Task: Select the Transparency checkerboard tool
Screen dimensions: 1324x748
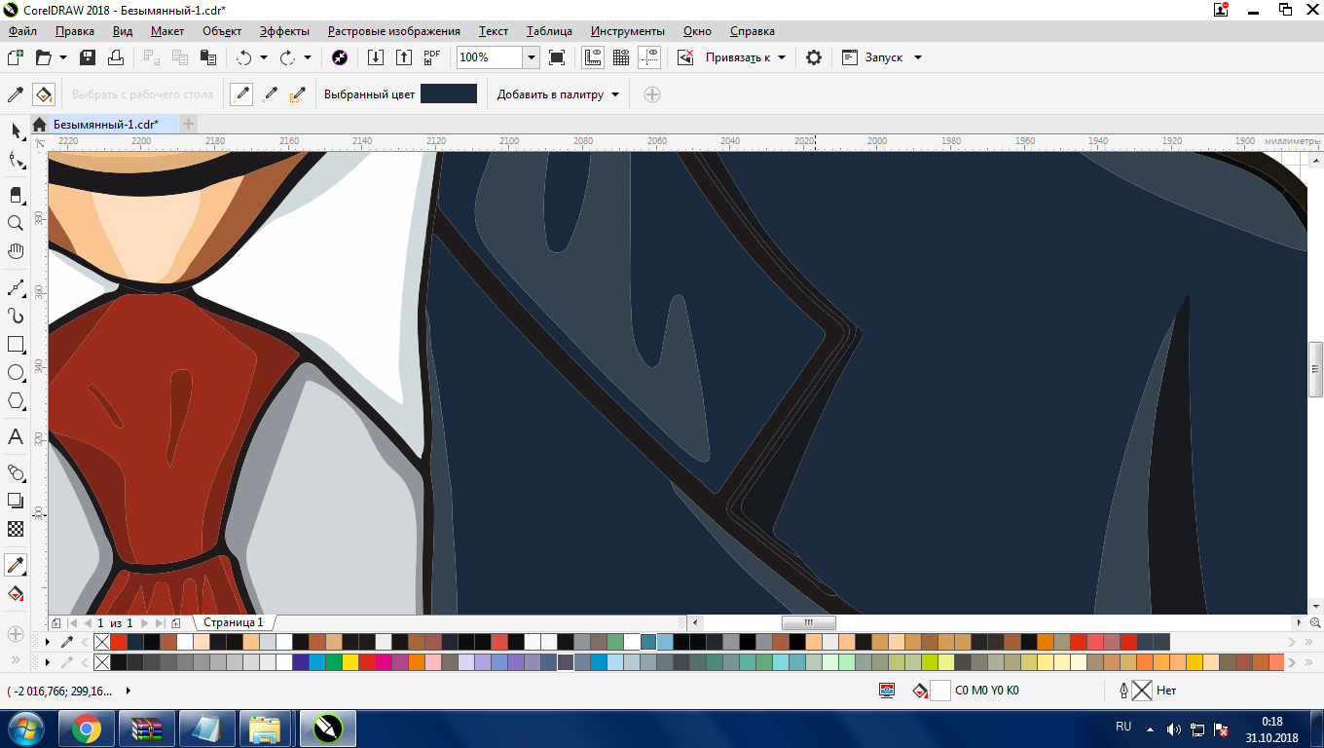Action: click(x=16, y=529)
